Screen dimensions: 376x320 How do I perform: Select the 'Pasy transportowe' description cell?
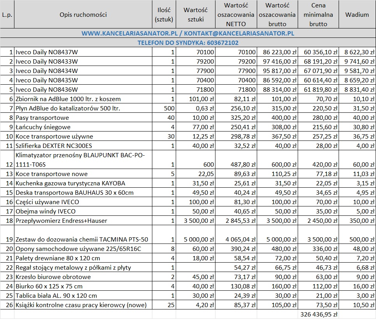pyautogui.click(x=83, y=117)
